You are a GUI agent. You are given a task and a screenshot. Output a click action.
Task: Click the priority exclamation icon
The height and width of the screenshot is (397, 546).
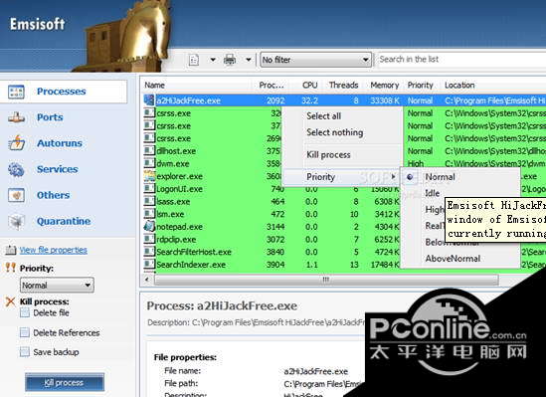(11, 268)
